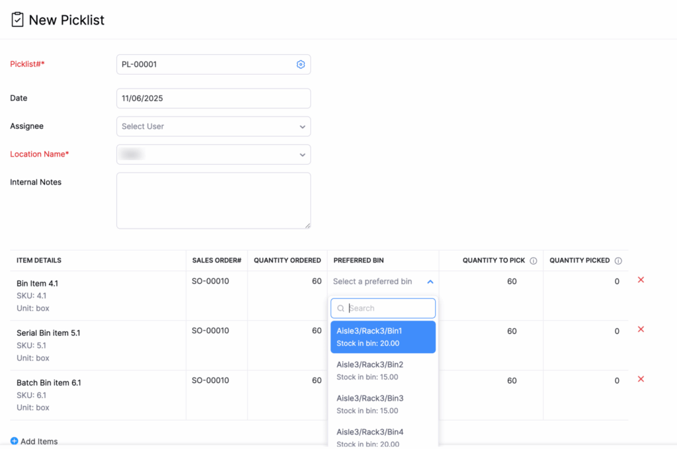Click quantity ordered 60 for Bin Item 4.1
The height and width of the screenshot is (449, 677).
click(x=317, y=281)
